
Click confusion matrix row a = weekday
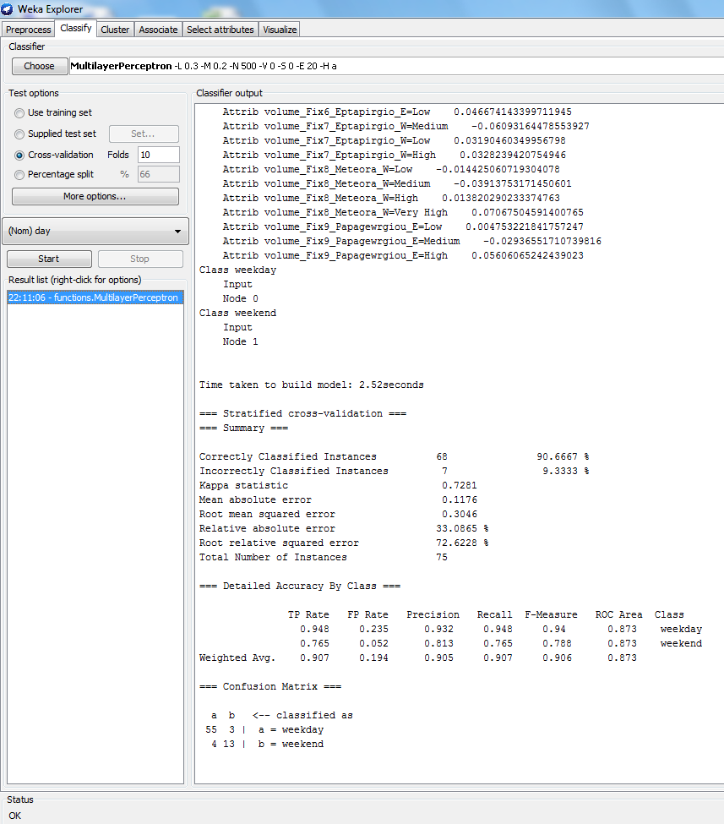[264, 730]
